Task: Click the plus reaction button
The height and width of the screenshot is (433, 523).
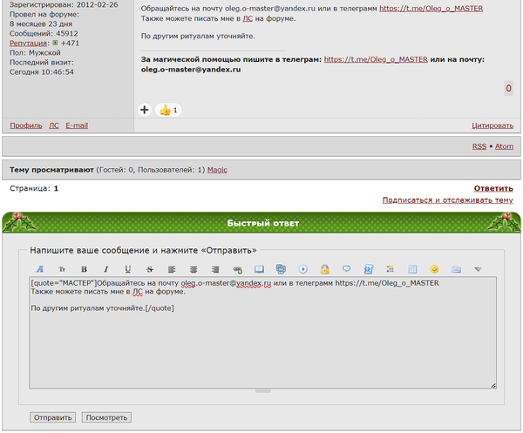Action: [x=145, y=110]
